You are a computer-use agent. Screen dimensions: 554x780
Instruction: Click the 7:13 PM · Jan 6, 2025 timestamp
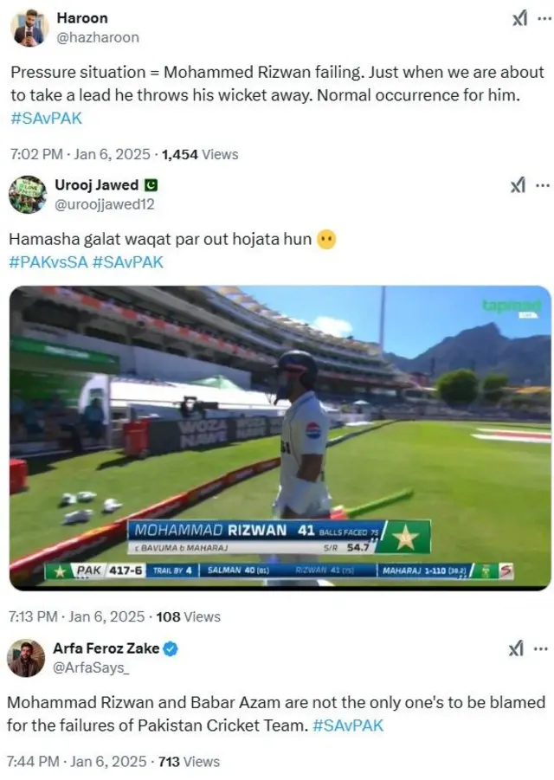[x=76, y=617]
